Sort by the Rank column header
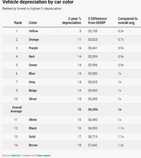 click(x=18, y=23)
